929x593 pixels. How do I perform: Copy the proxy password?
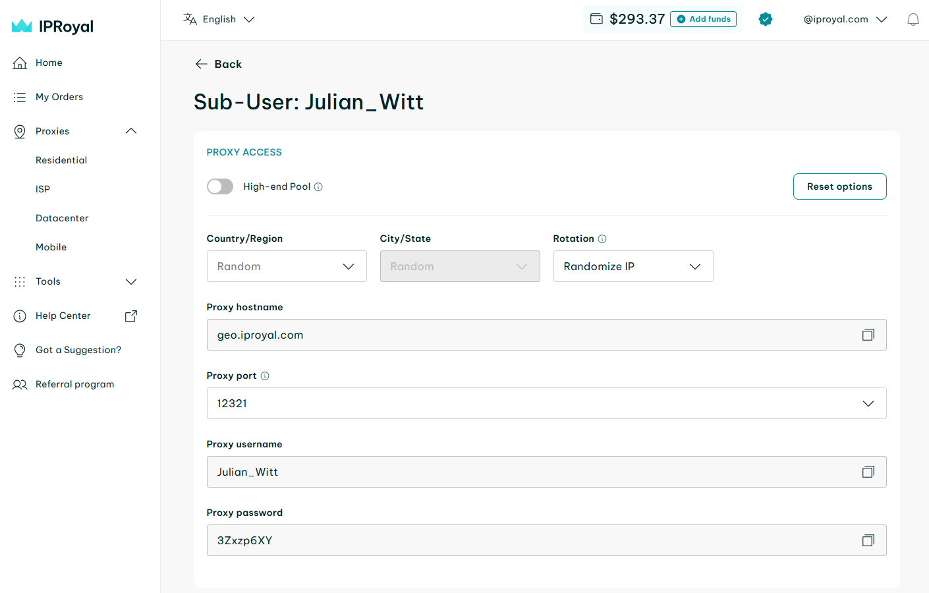click(868, 540)
